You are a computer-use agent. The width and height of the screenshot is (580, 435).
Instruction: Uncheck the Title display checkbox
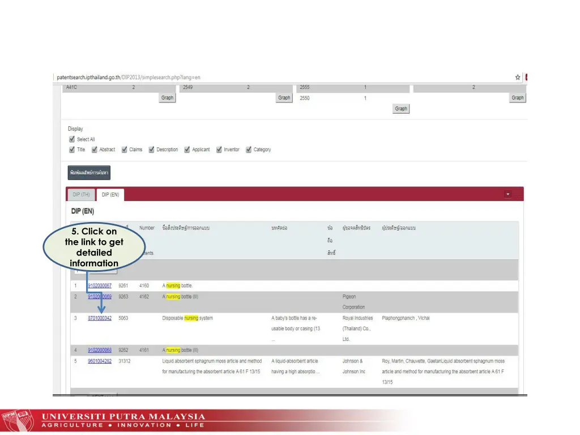72,150
